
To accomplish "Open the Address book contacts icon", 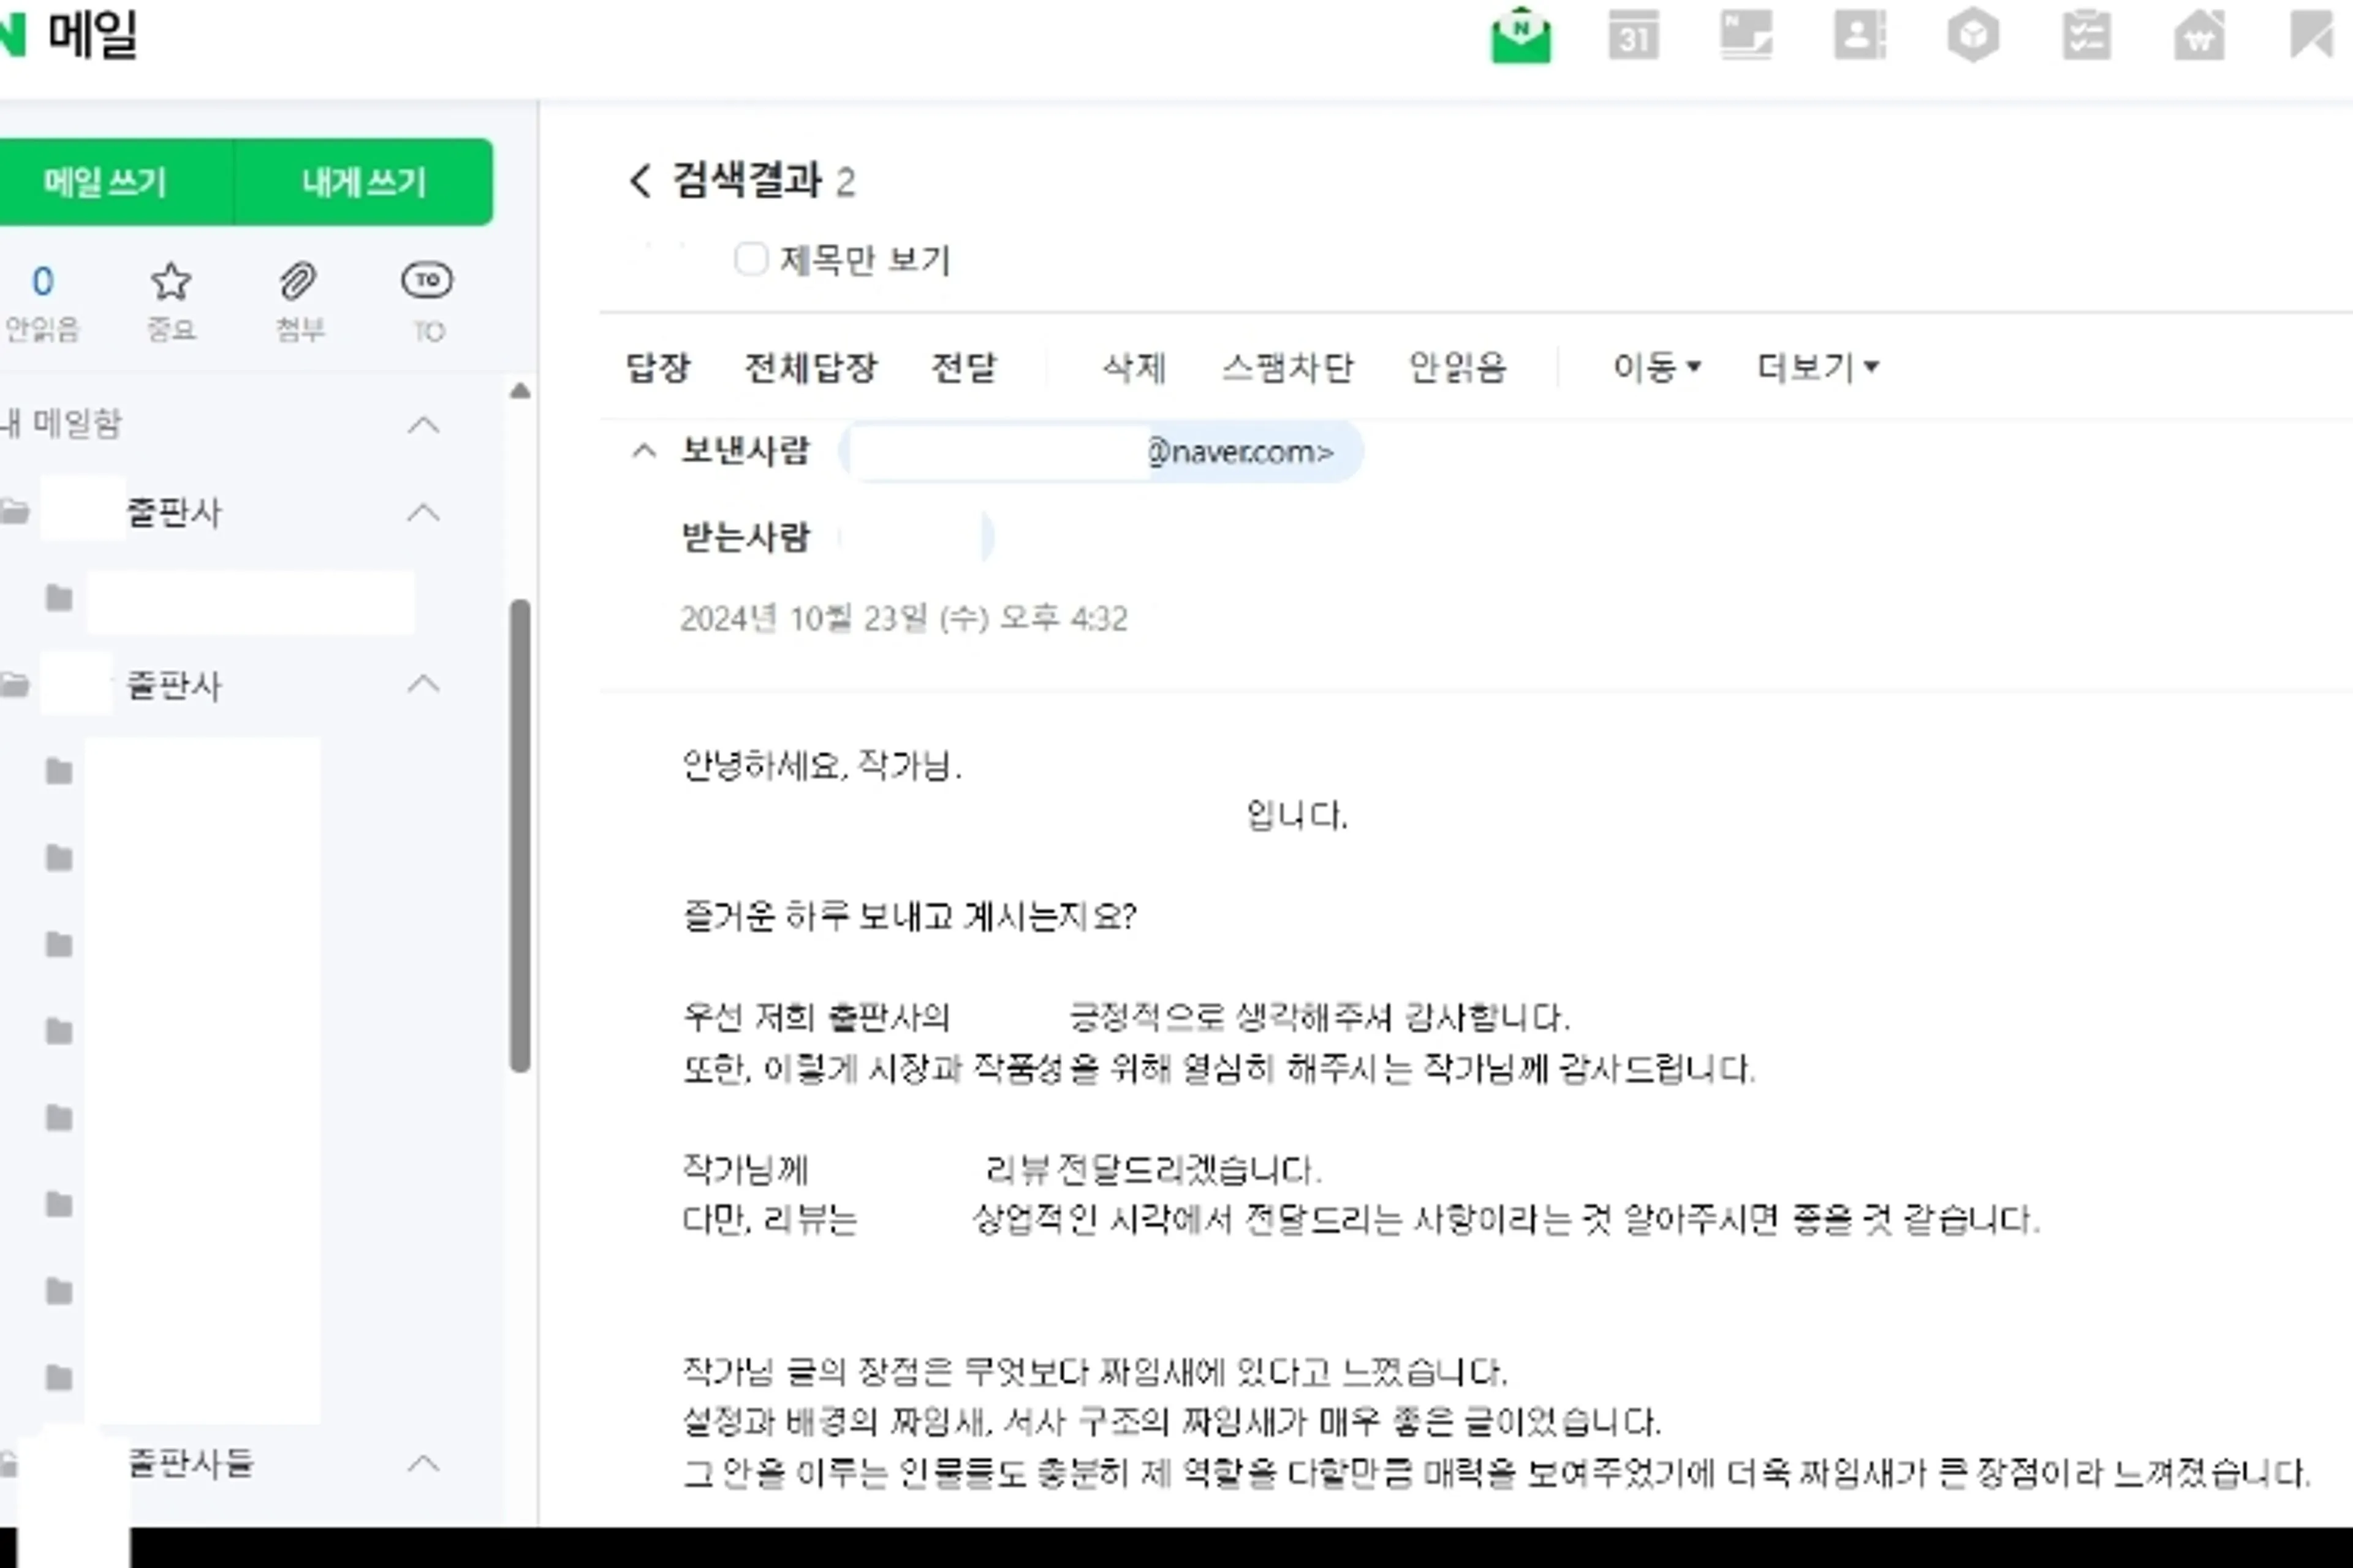I will (1860, 36).
